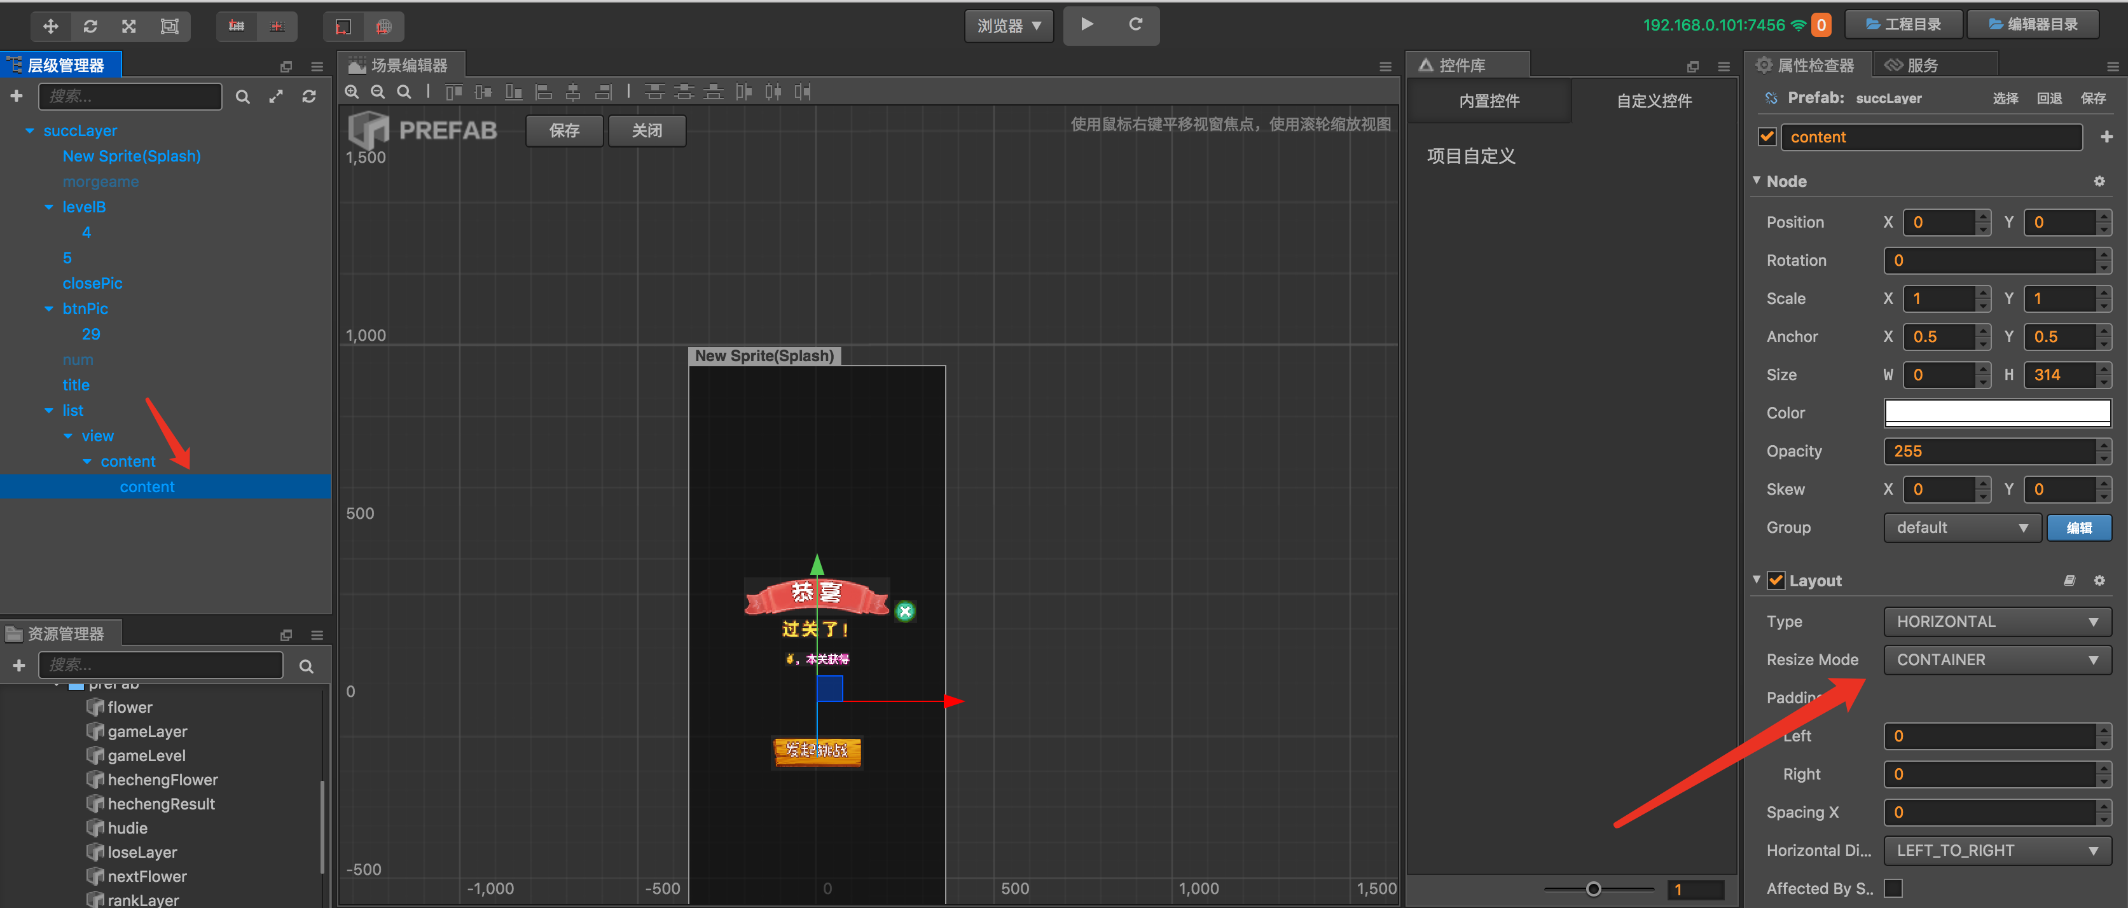Click the 保存 button in scene editor

[564, 130]
